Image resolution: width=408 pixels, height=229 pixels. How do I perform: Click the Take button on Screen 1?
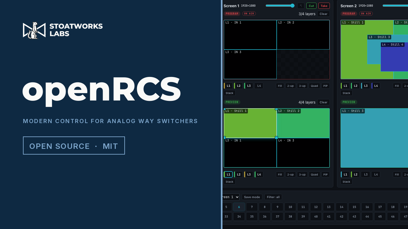coord(324,6)
